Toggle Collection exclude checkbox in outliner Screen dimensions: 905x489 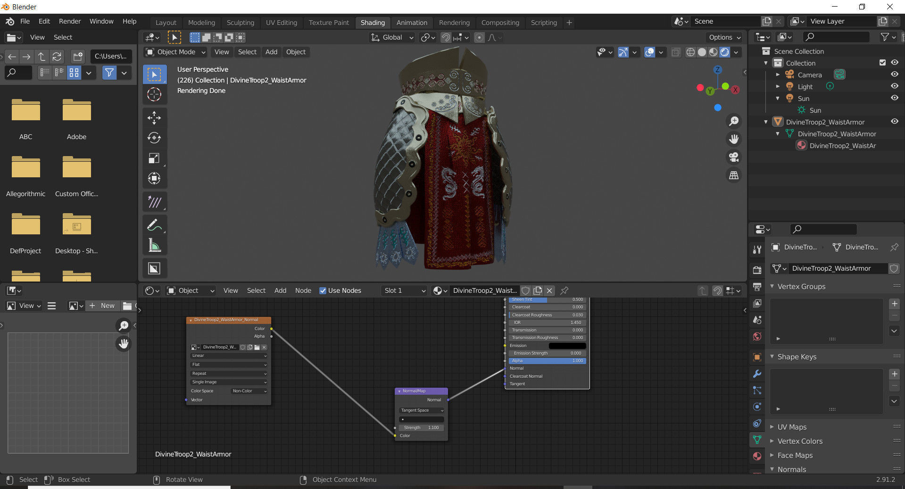(882, 63)
